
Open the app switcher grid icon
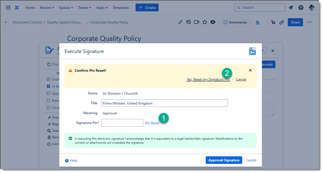[x=8, y=8]
